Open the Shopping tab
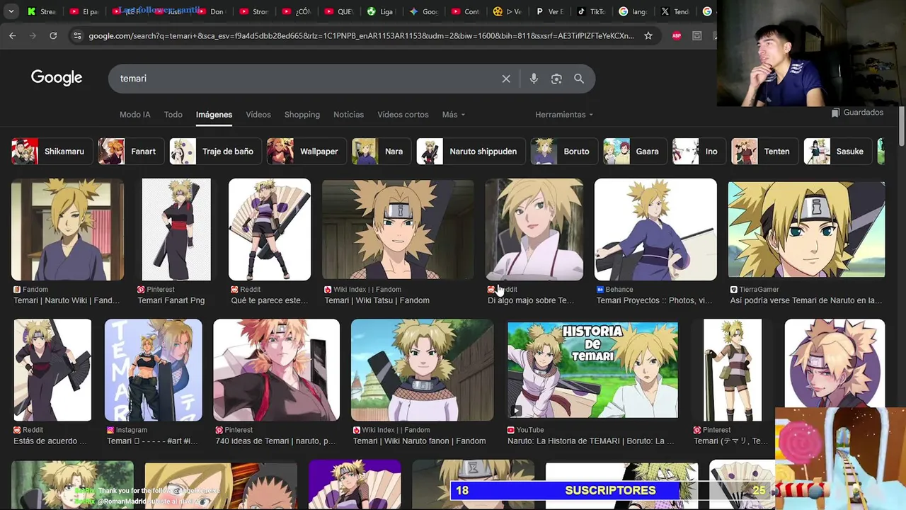Viewport: 906px width, 510px height. 302,115
